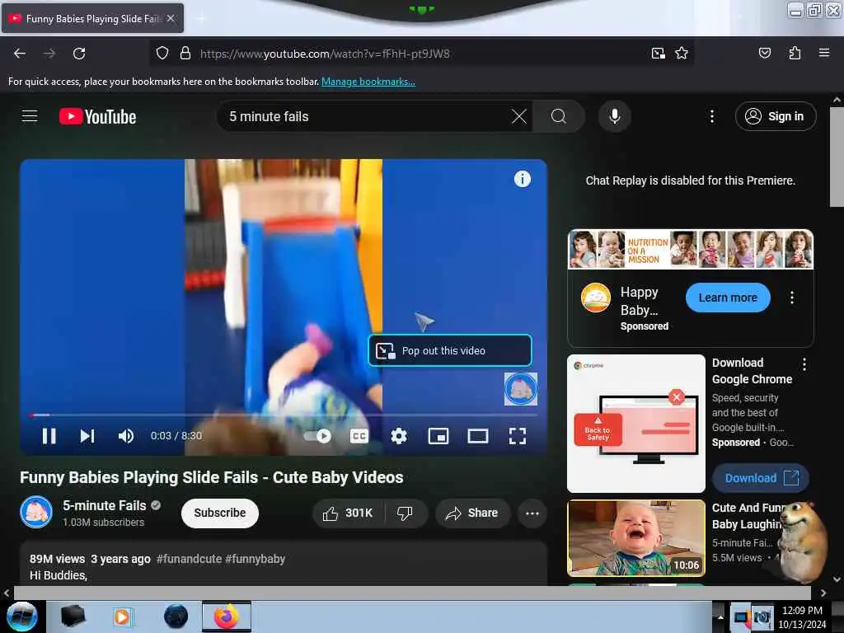Viewport: 844px width, 633px height.
Task: Open Happy Baby advertiser avatar
Action: click(x=596, y=298)
